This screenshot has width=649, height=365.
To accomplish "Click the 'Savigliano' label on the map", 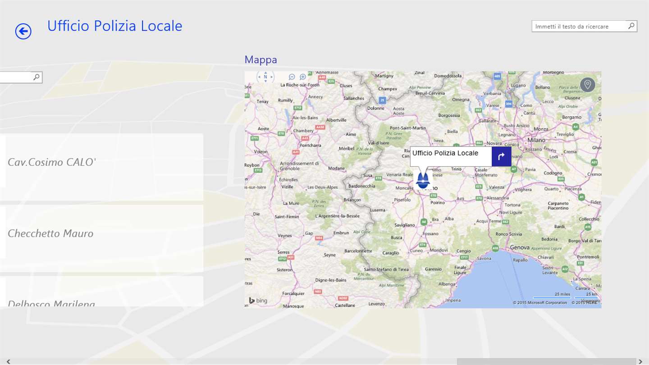I will [x=404, y=224].
